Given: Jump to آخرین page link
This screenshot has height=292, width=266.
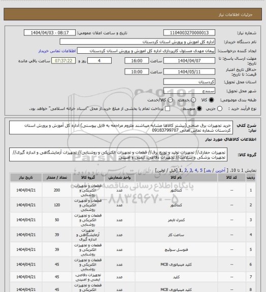Looking at the screenshot, I should tap(220, 170).
